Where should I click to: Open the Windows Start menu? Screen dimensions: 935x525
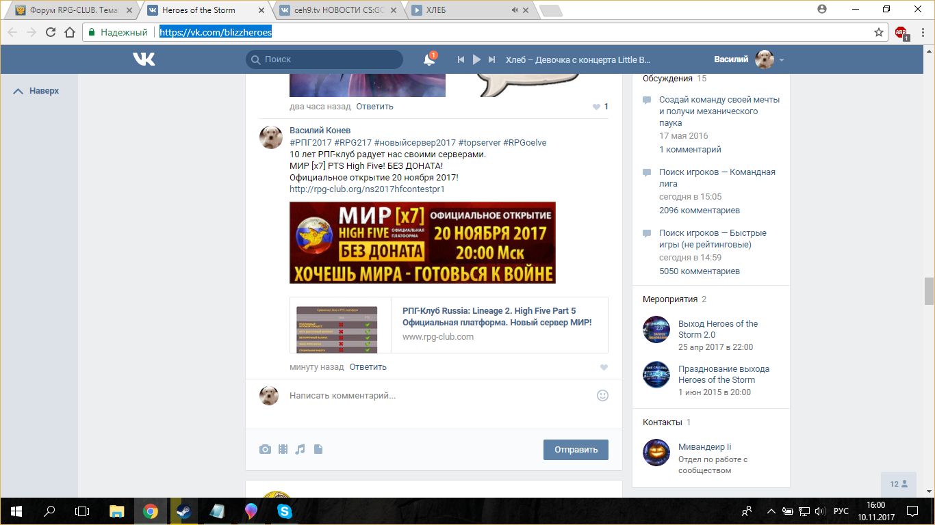coord(16,511)
